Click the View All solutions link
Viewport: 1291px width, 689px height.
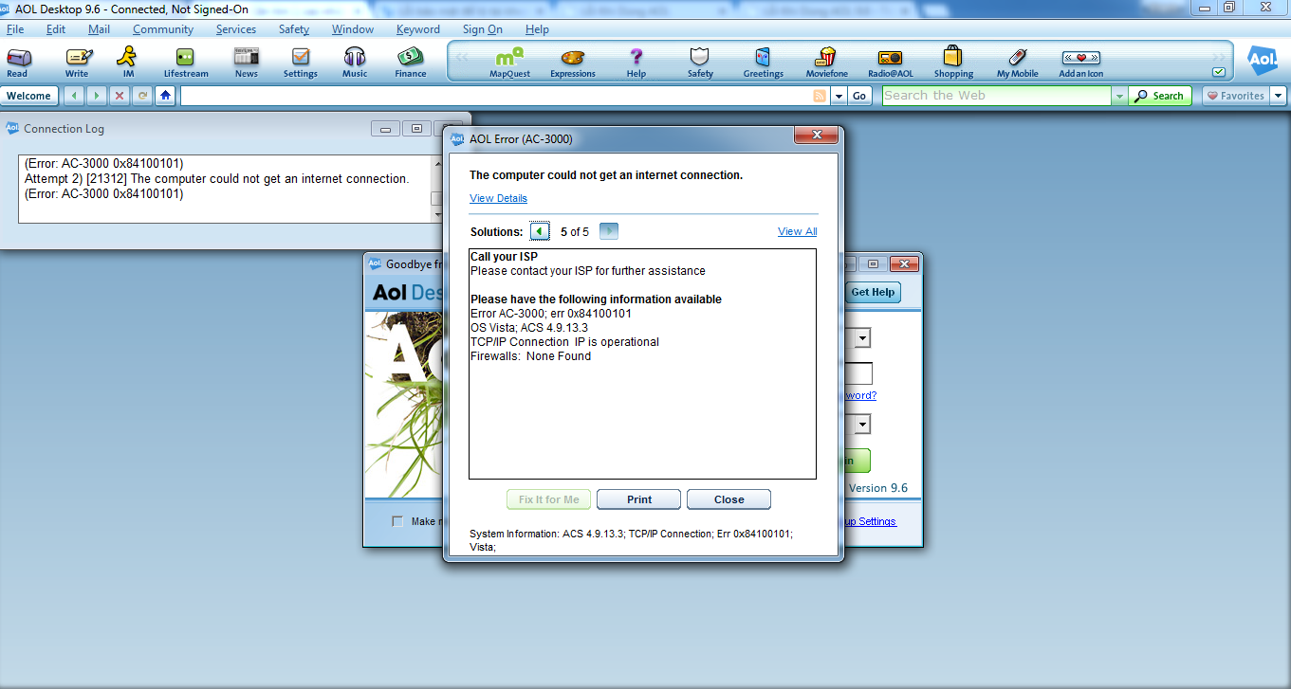pos(798,231)
